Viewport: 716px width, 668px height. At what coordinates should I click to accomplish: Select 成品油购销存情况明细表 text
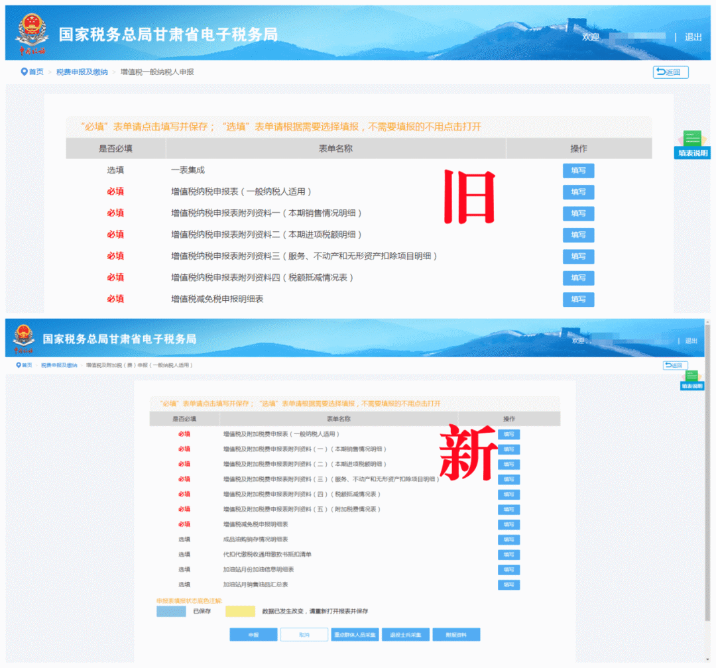coord(256,539)
